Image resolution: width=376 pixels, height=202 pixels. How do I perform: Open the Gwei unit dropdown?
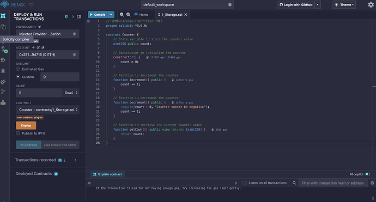[x=71, y=93]
